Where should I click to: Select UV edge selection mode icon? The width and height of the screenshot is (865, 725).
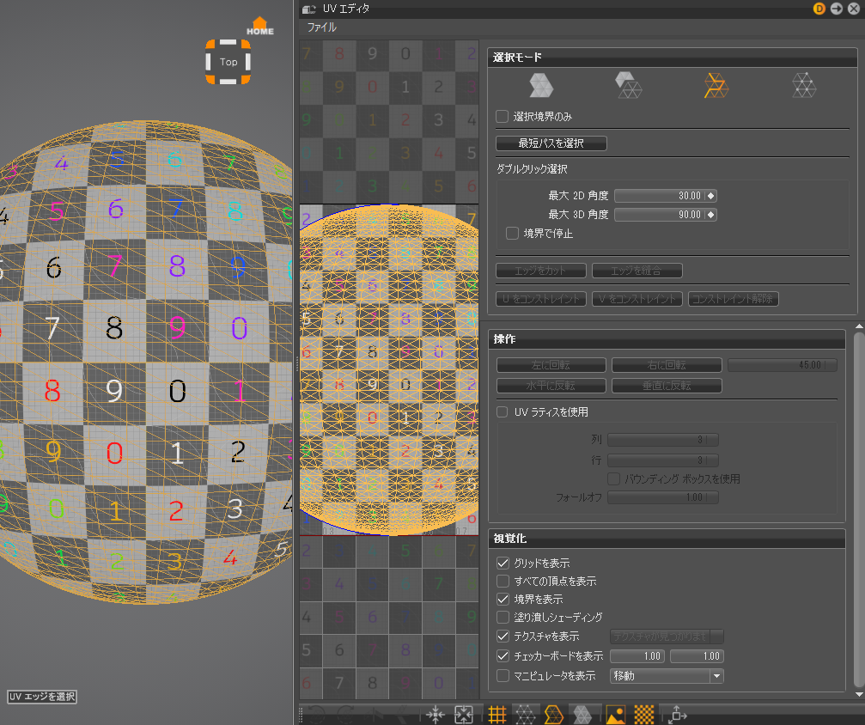716,86
